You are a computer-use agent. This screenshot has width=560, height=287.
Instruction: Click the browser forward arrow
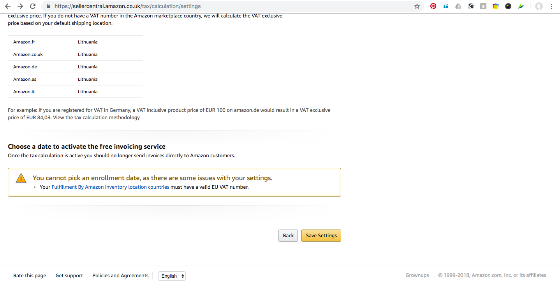20,6
